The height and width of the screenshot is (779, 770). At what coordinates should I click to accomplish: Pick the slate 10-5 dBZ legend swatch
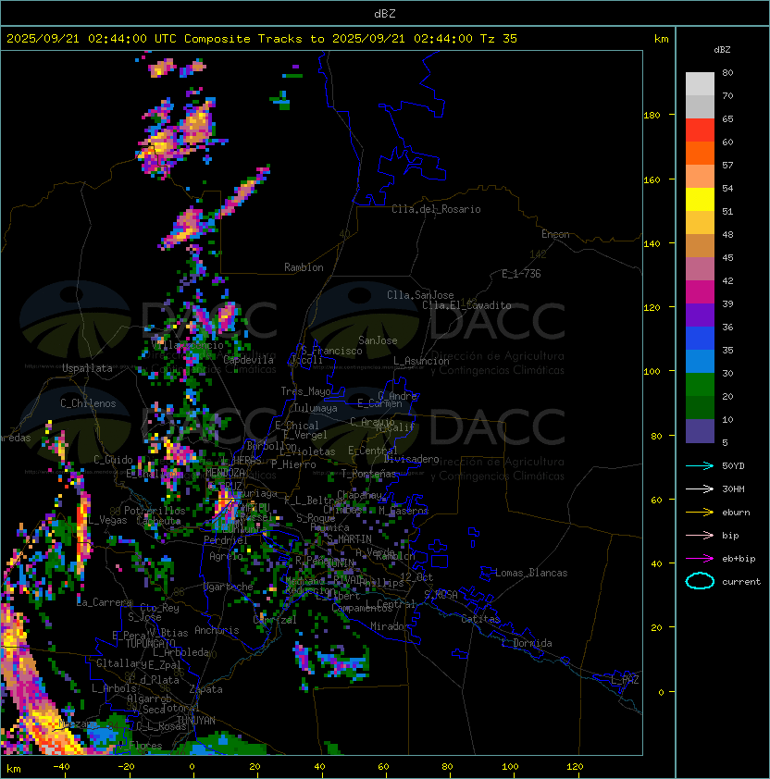click(700, 431)
